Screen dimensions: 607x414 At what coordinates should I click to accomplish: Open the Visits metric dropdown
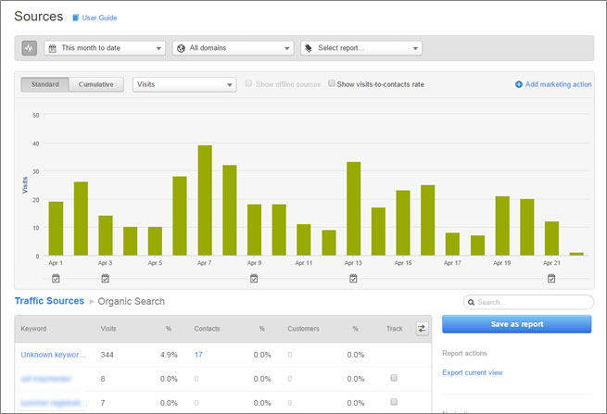[x=184, y=84]
